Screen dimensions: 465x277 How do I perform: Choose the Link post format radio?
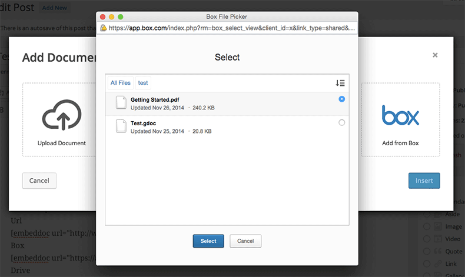pos(427,264)
